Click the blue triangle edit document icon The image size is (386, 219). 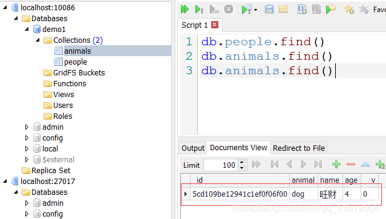coord(365,164)
